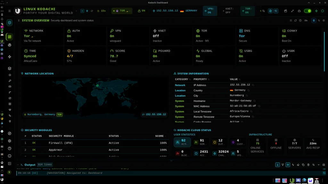Image resolution: width=328 pixels, height=184 pixels.
Task: Click the refresh icon in System Overview header
Action: coord(296,20)
